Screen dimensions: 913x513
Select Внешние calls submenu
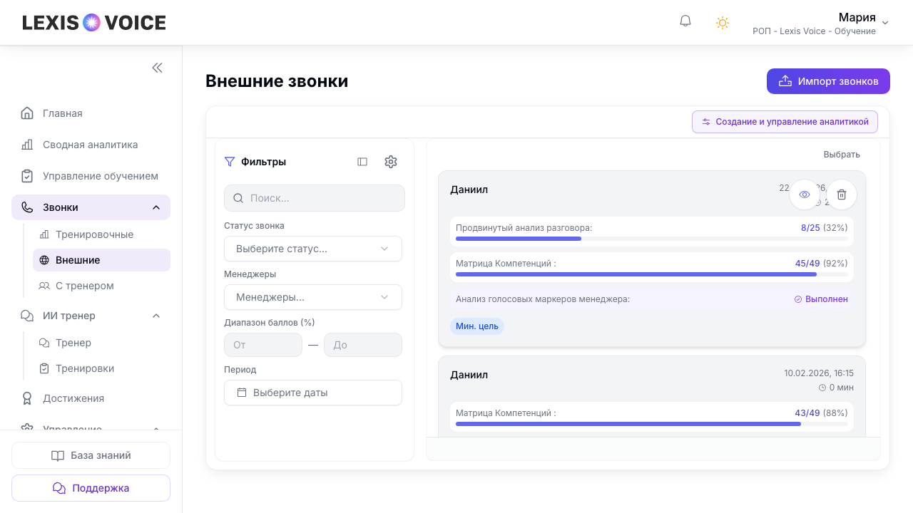[101, 260]
